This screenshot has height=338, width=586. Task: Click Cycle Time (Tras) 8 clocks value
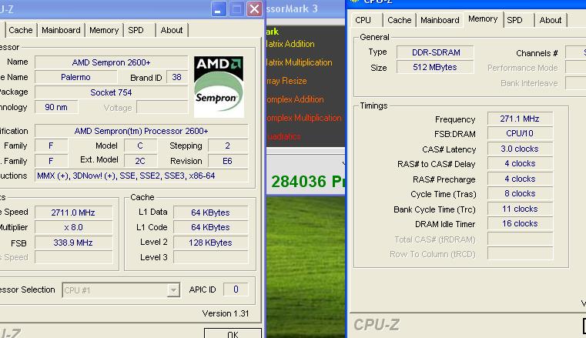click(x=520, y=193)
